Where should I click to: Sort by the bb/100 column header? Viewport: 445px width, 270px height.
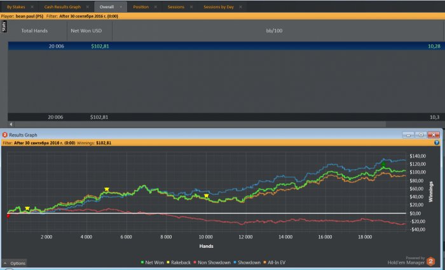pyautogui.click(x=275, y=30)
